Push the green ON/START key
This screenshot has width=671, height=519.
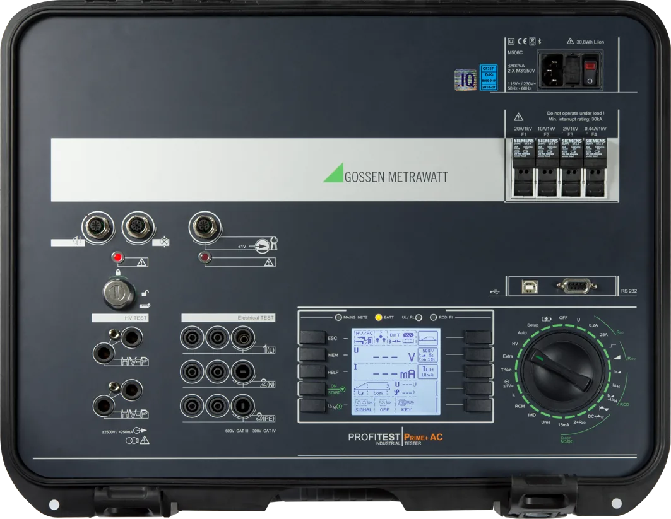coord(312,388)
